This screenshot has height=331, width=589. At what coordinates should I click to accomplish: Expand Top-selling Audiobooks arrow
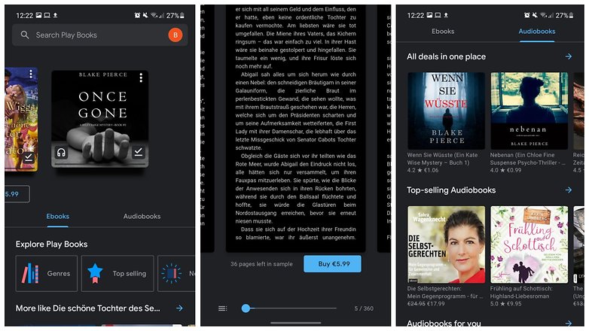569,190
